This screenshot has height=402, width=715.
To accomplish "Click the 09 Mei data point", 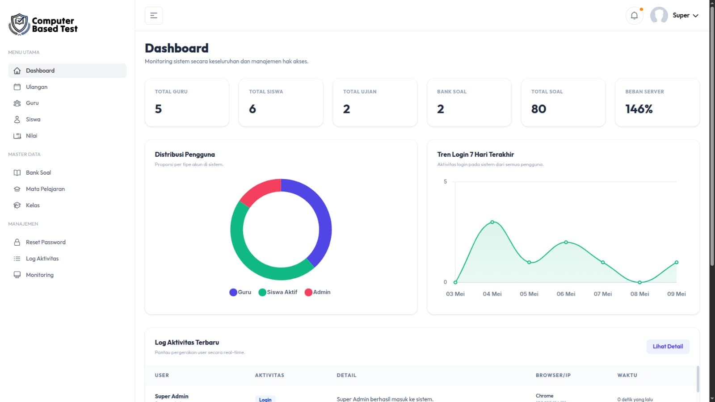I will pyautogui.click(x=677, y=262).
